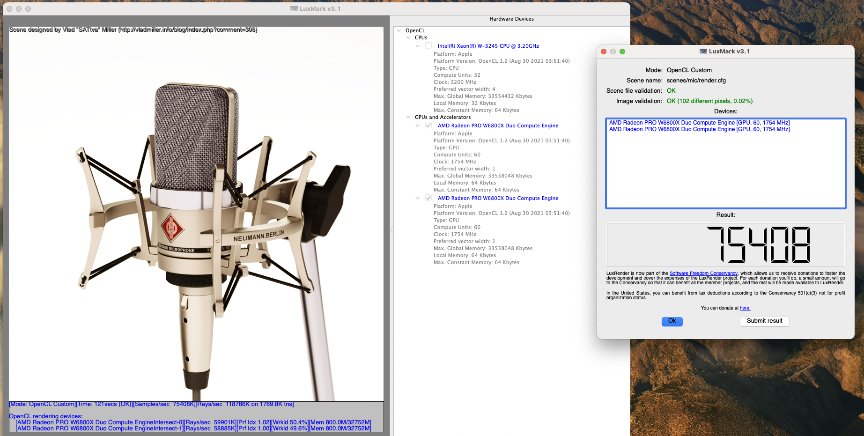Close the LuxMark result dialog
Viewport: 864px width, 436px height.
[604, 52]
